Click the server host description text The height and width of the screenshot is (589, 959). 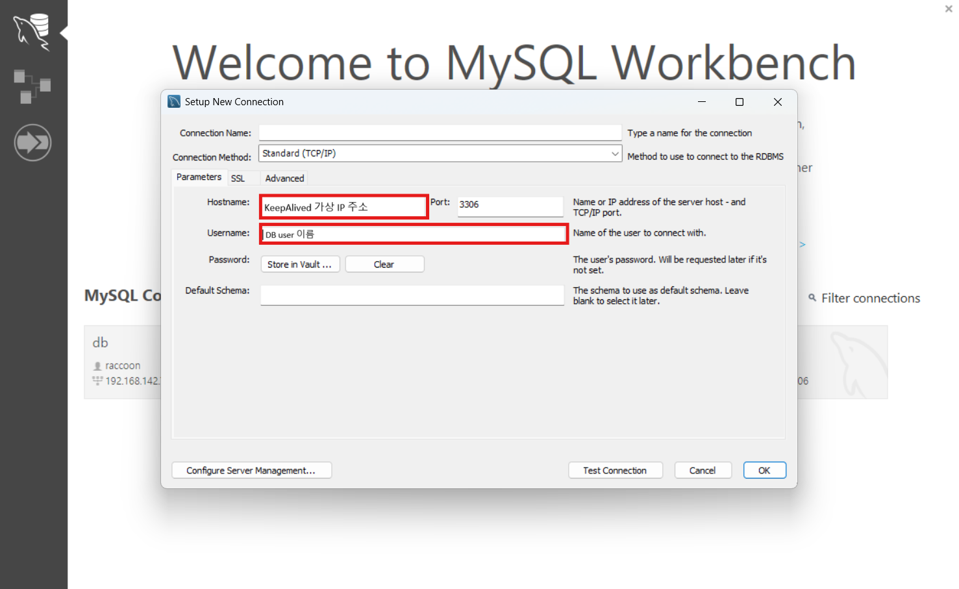[x=659, y=207]
